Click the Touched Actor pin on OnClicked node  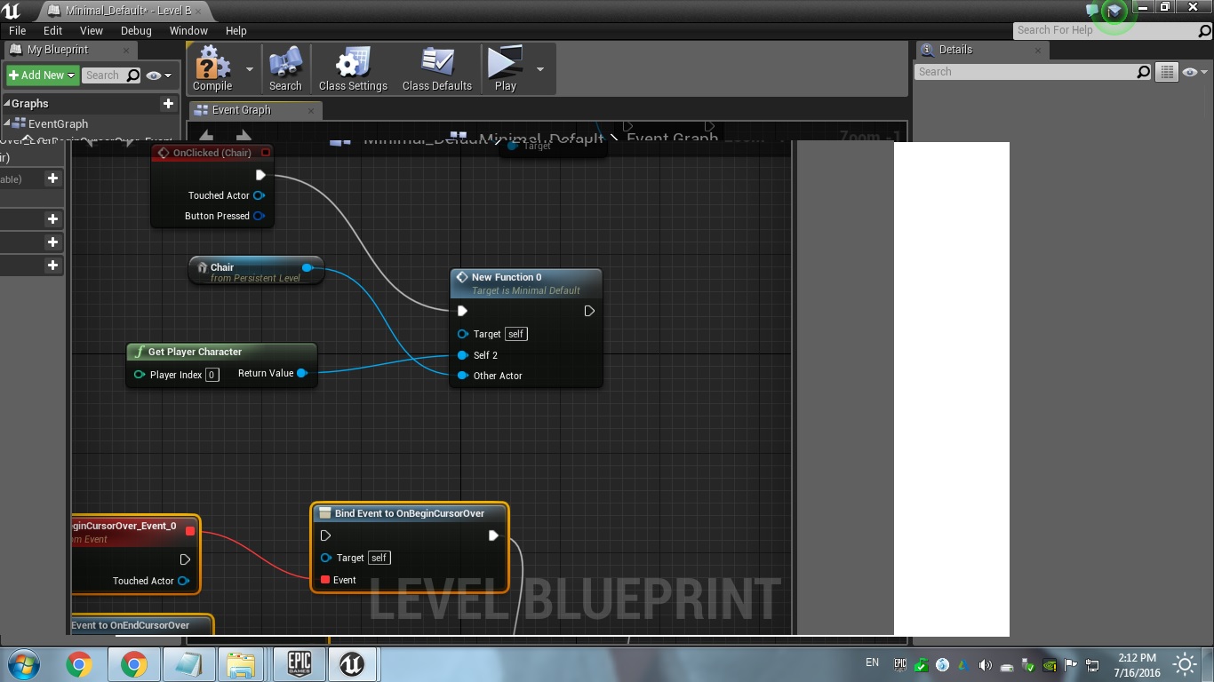click(x=259, y=195)
